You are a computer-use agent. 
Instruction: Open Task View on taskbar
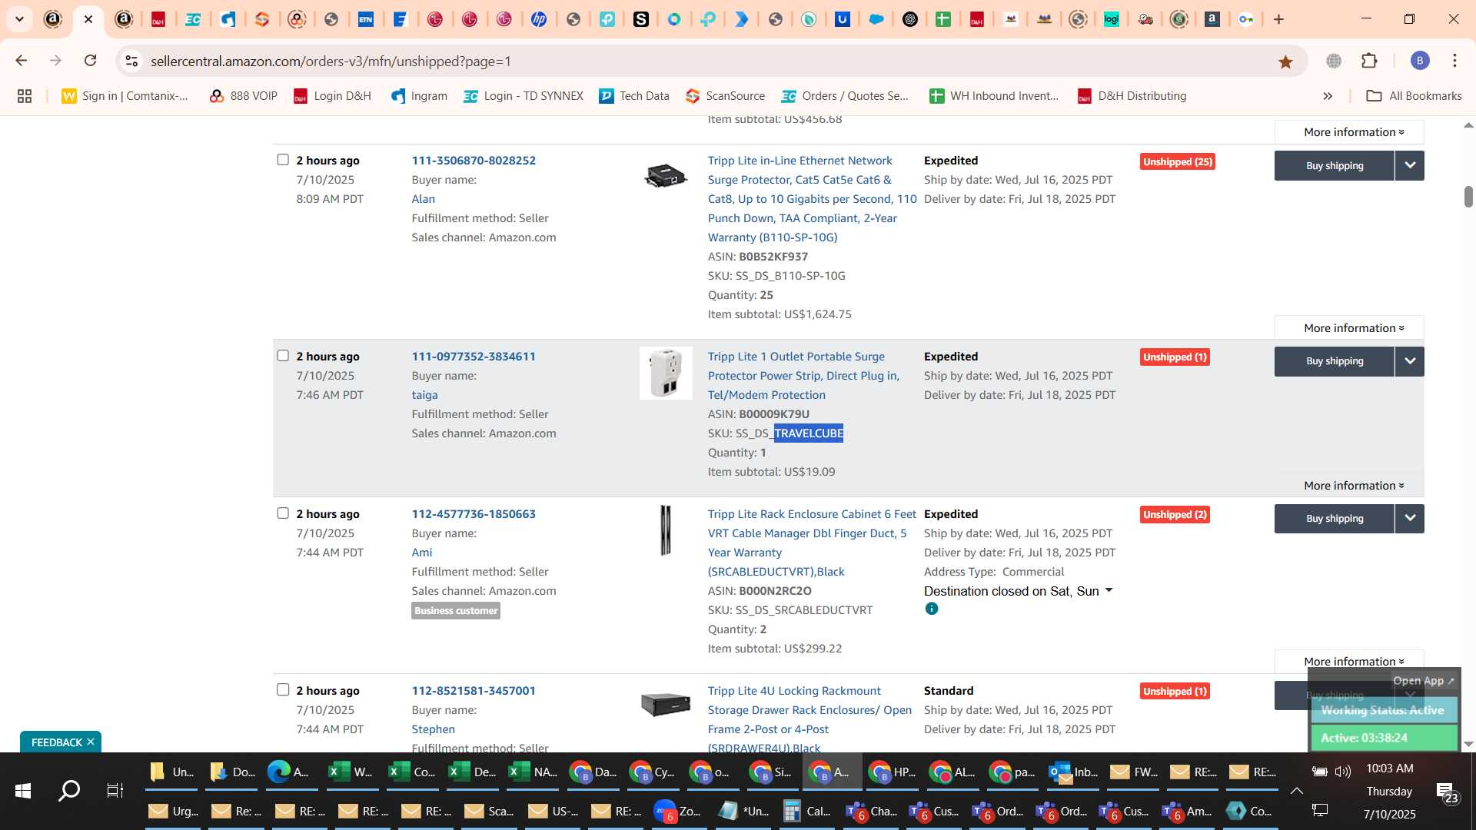click(x=115, y=790)
